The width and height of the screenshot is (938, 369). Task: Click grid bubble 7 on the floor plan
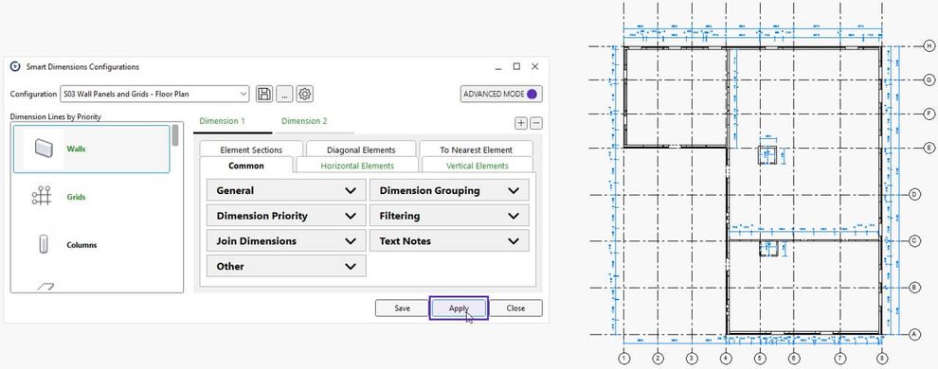pyautogui.click(x=840, y=359)
